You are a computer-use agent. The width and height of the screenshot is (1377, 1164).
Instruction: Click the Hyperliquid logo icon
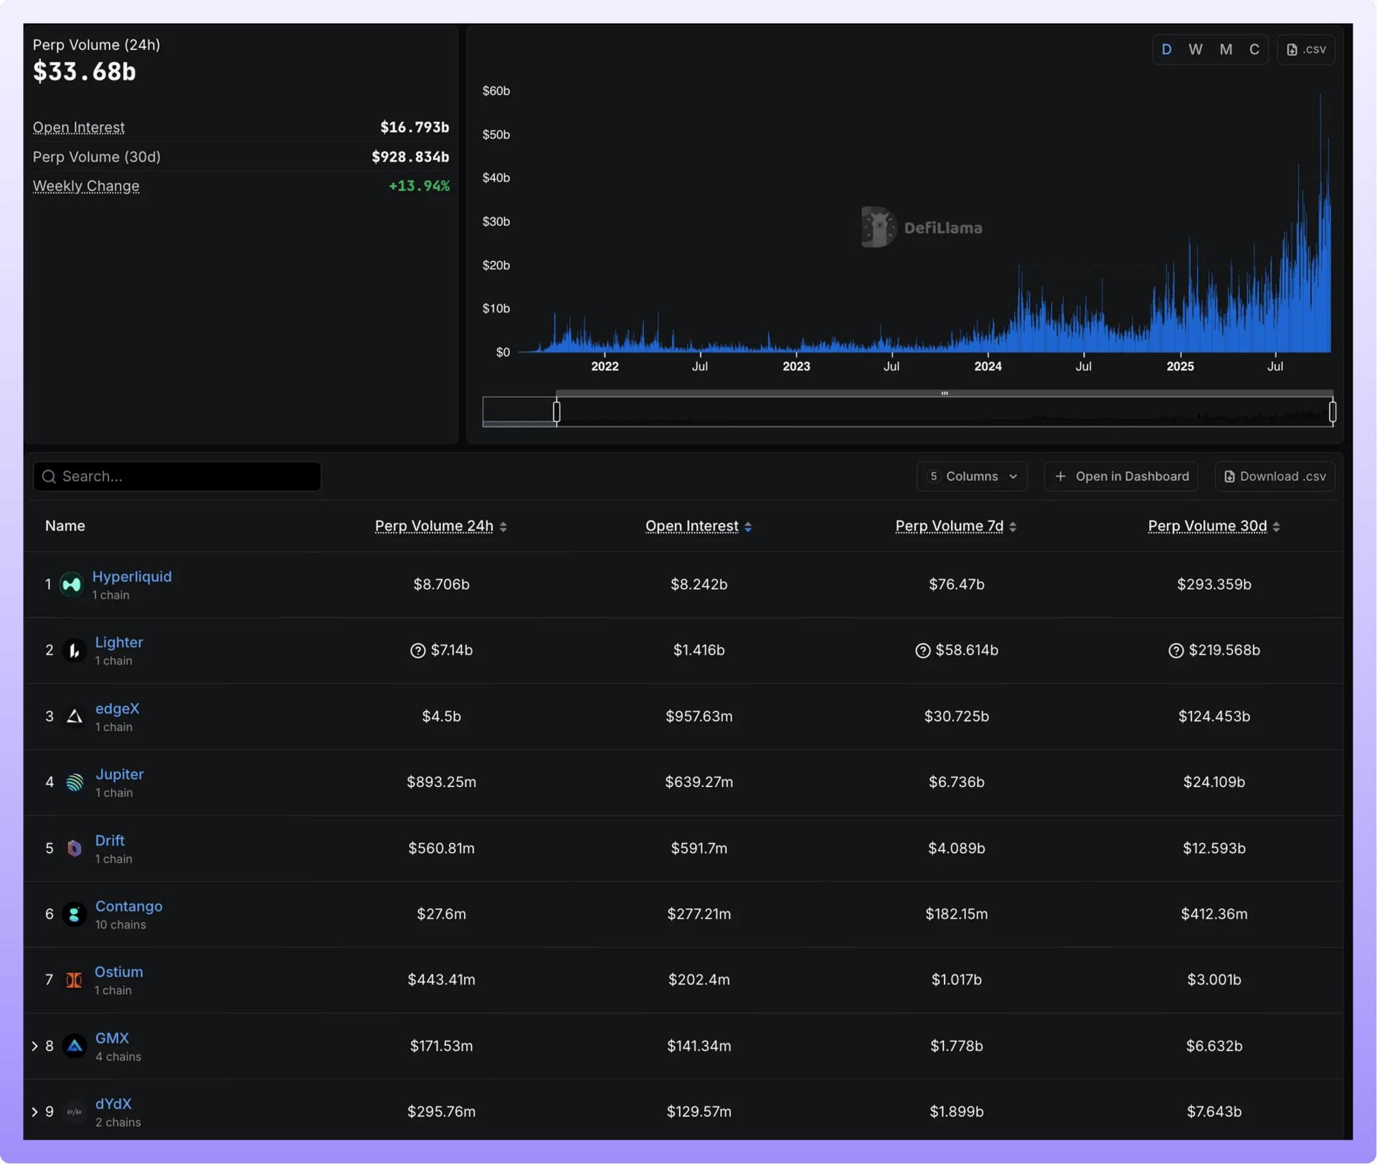(72, 585)
